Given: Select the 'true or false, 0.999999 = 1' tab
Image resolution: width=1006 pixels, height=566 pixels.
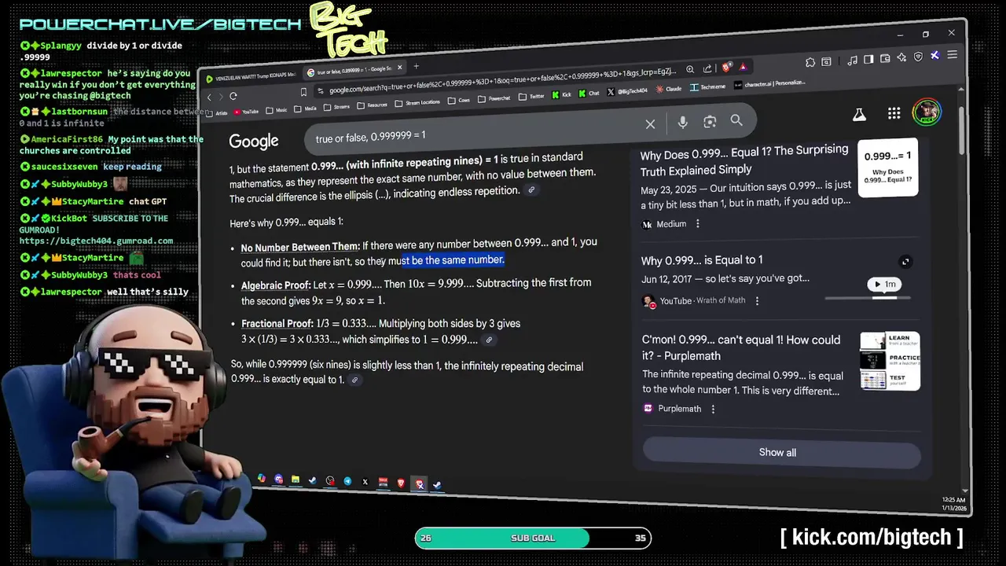Looking at the screenshot, I should tap(354, 72).
